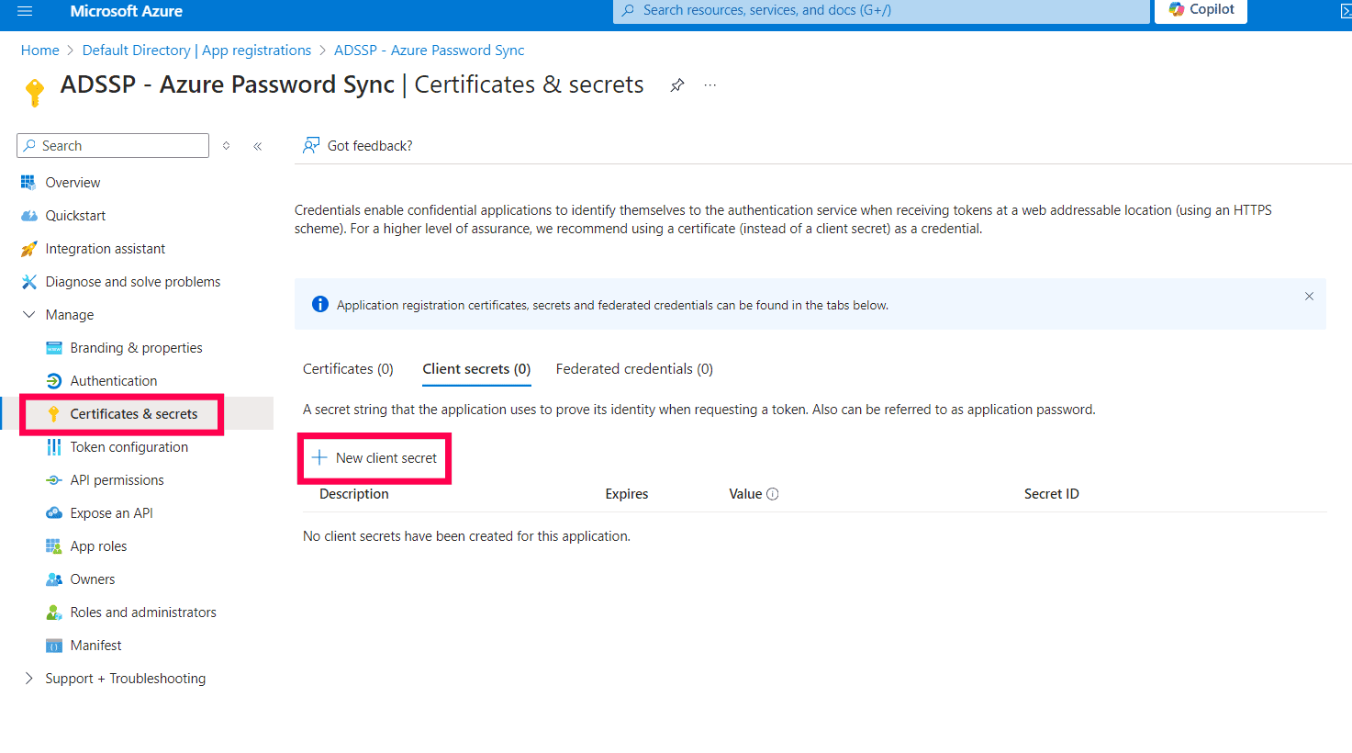Open the portal hamburger menu

[x=25, y=11]
